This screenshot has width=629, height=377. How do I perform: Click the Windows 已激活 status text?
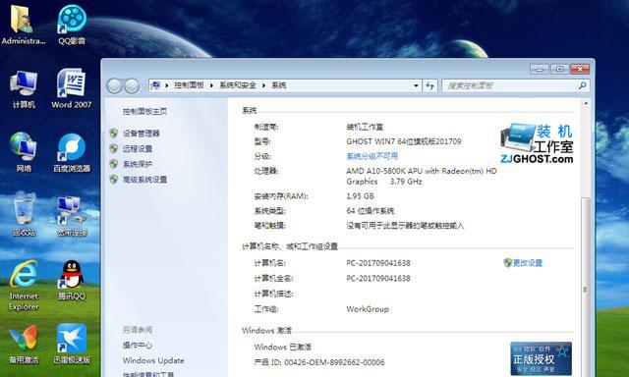tap(283, 347)
